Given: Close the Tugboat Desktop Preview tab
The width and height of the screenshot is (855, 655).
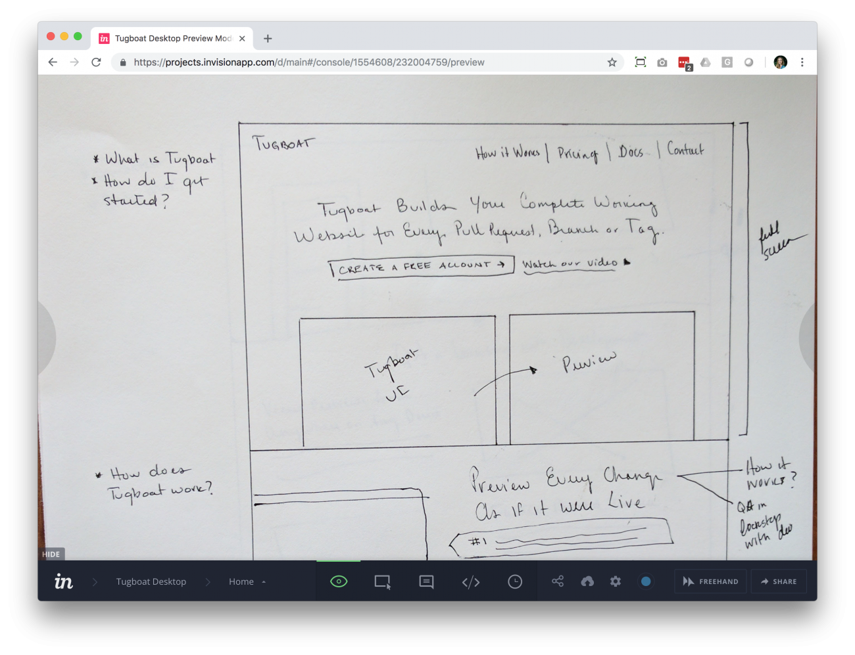Looking at the screenshot, I should (242, 39).
